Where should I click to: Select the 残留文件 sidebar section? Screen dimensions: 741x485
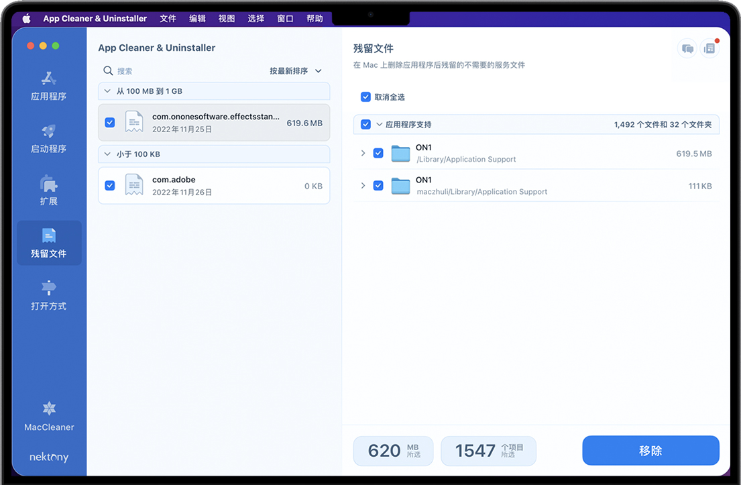(49, 243)
